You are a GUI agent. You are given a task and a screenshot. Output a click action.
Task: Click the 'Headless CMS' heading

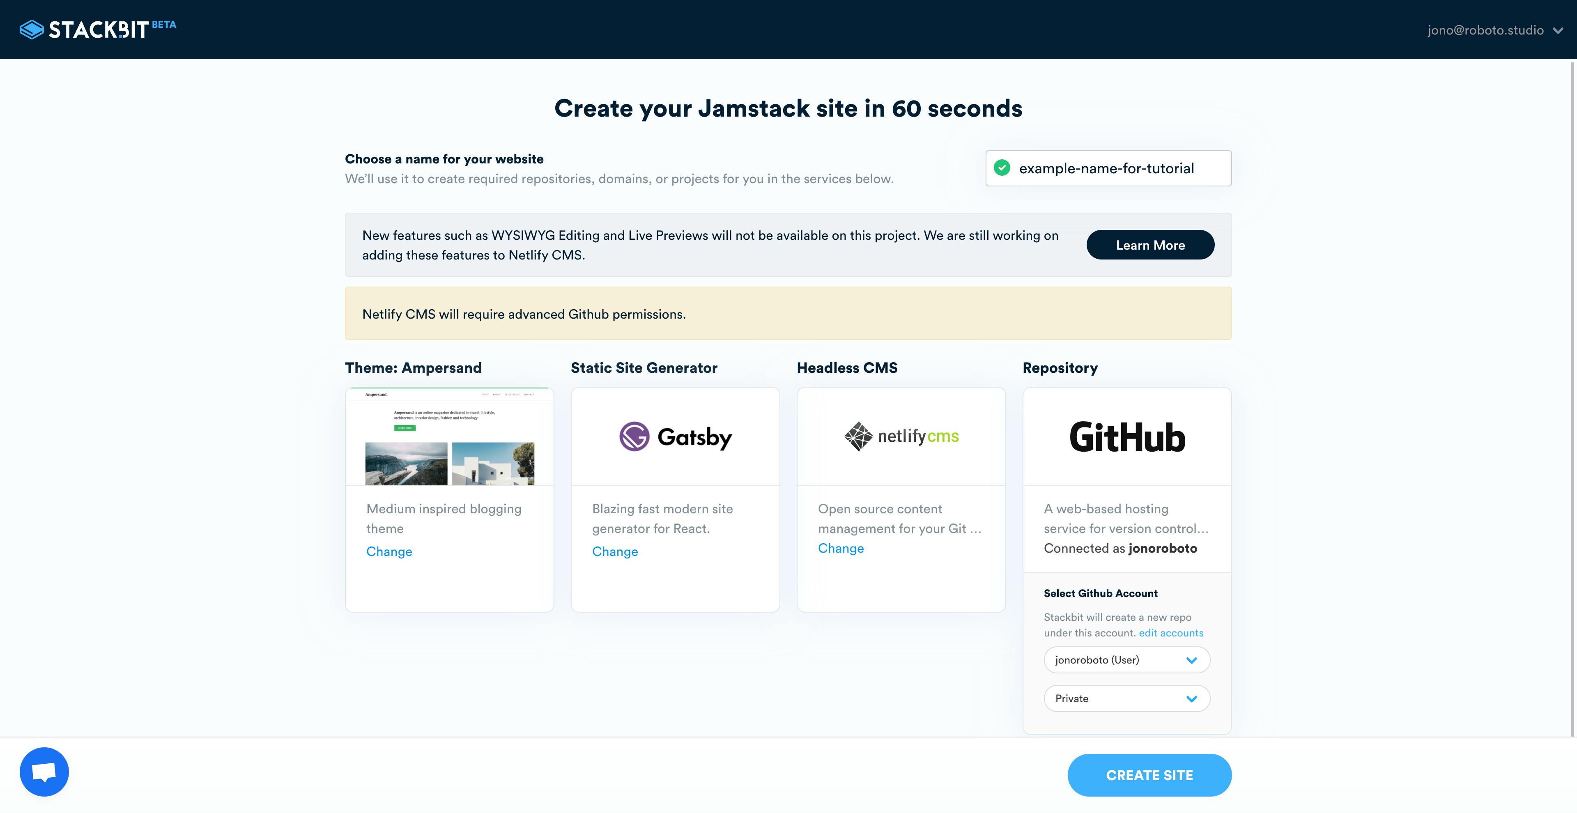(847, 368)
